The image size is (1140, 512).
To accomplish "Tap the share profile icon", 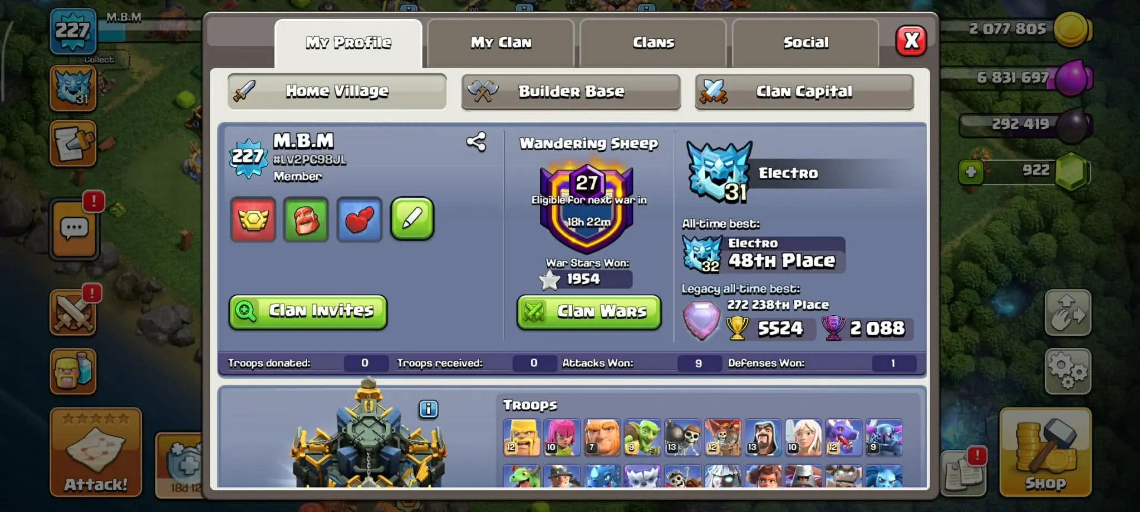I will [x=476, y=142].
